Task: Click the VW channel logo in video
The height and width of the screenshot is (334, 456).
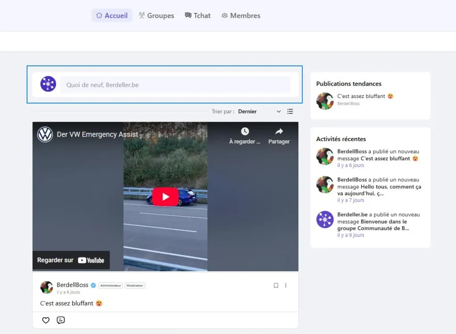Action: click(45, 134)
